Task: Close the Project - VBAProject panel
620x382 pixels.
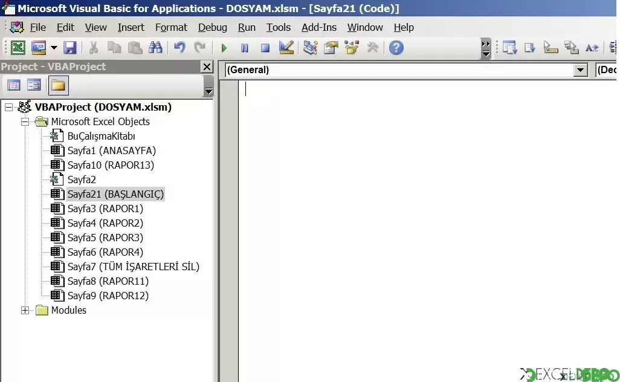Action: [x=207, y=66]
